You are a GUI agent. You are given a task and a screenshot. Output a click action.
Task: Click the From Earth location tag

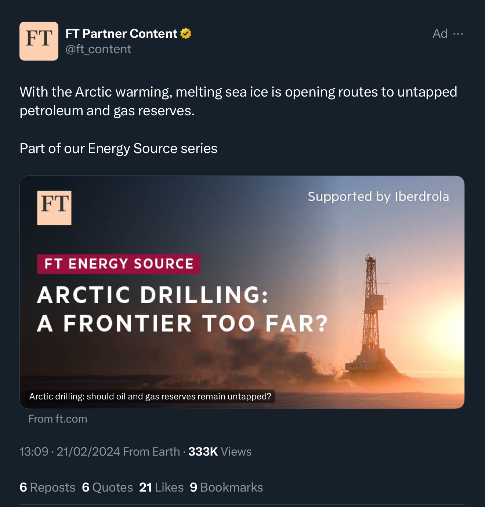[x=150, y=452]
